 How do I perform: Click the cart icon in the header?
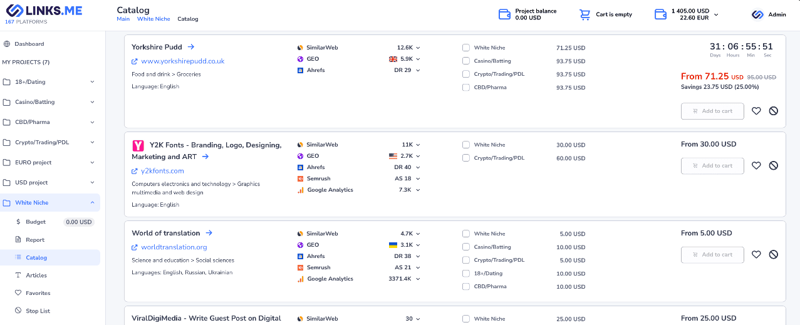coord(584,14)
